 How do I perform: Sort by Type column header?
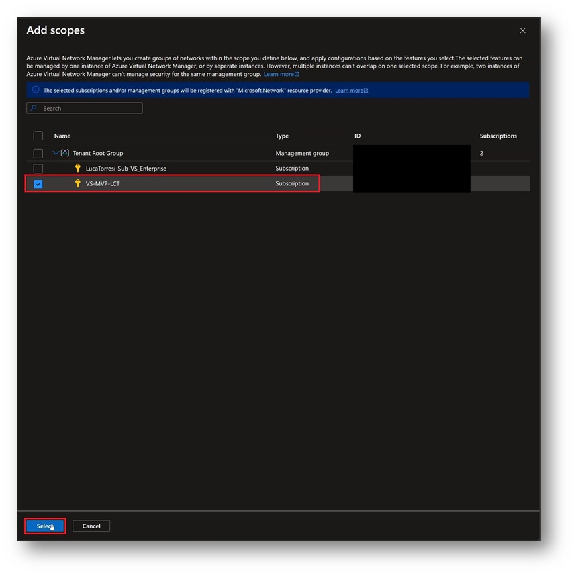click(x=282, y=136)
